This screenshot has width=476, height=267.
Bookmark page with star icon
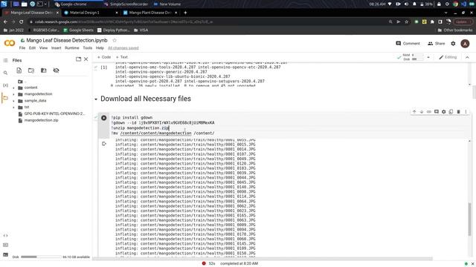[x=406, y=22]
